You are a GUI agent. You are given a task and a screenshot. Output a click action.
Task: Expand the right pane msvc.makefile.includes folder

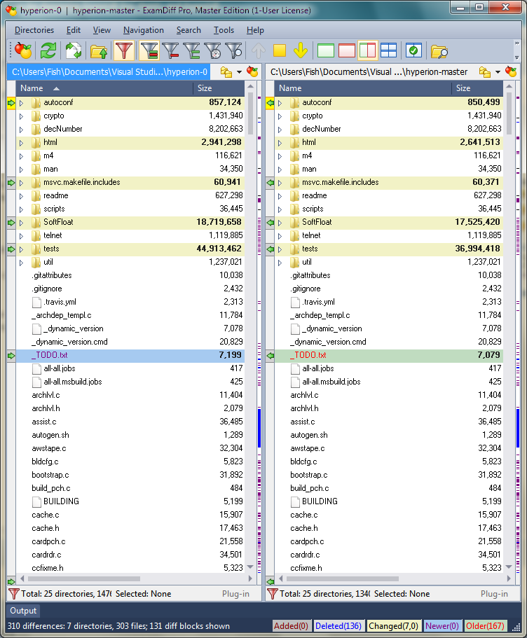(x=280, y=183)
